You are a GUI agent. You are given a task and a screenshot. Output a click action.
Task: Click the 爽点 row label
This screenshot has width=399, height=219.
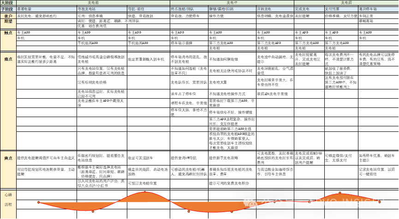[x=8, y=158]
